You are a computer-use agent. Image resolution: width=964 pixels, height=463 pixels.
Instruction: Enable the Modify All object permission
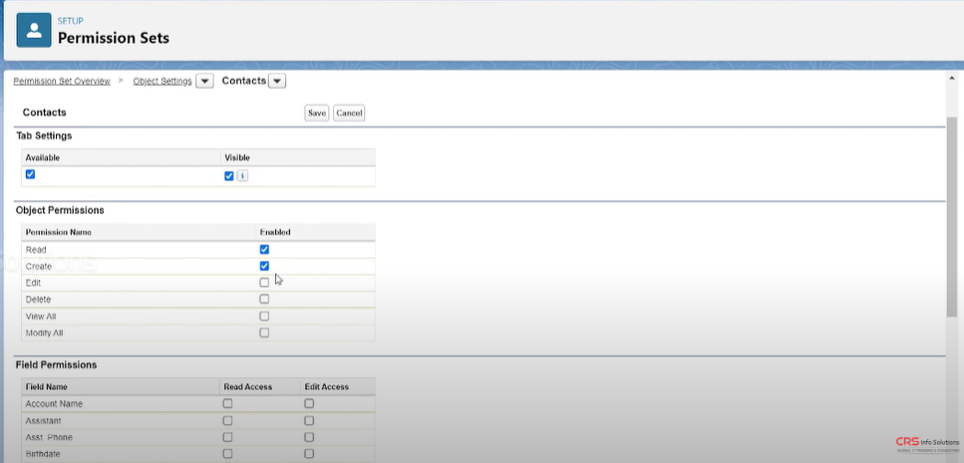pyautogui.click(x=264, y=333)
